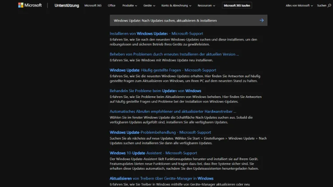Click the search magnifier icon
The image size is (333, 187).
pyautogui.click(x=329, y=5)
